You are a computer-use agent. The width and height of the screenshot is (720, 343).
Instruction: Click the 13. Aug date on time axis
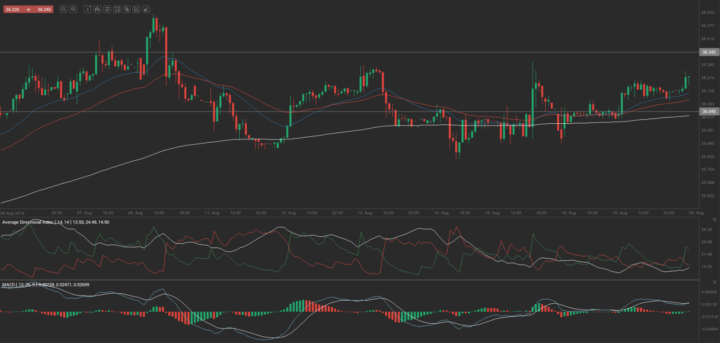365,213
